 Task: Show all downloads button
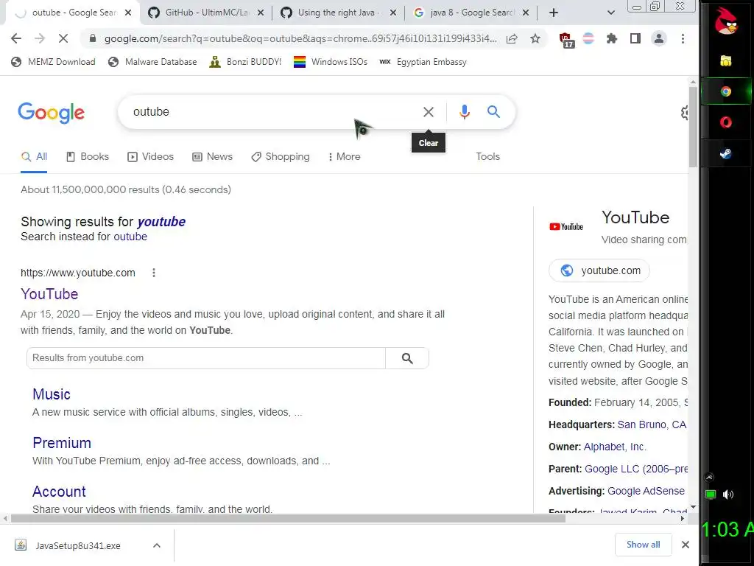(643, 545)
